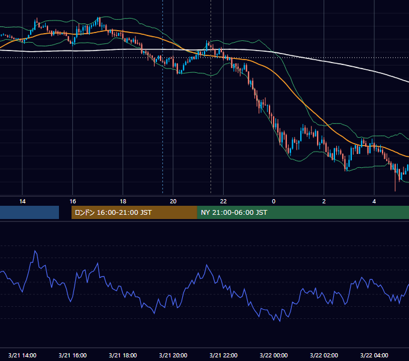Click the '3/21 22:00' date label

point(224,355)
